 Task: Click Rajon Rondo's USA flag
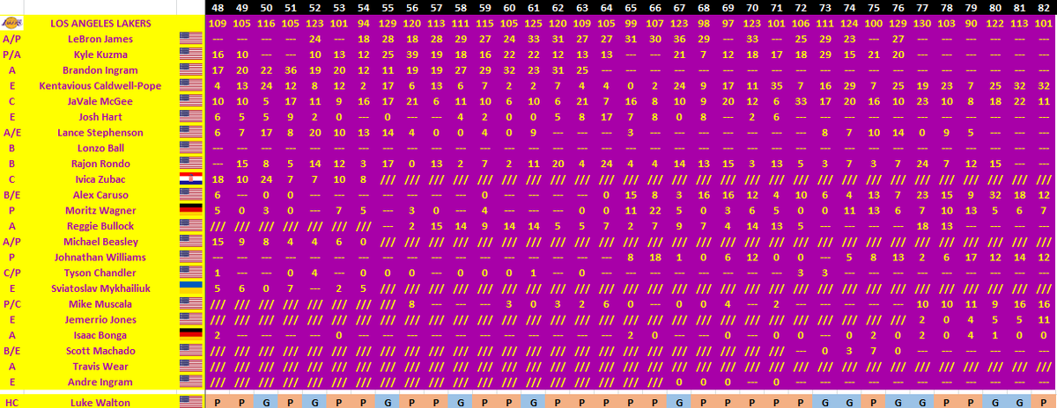(x=189, y=164)
